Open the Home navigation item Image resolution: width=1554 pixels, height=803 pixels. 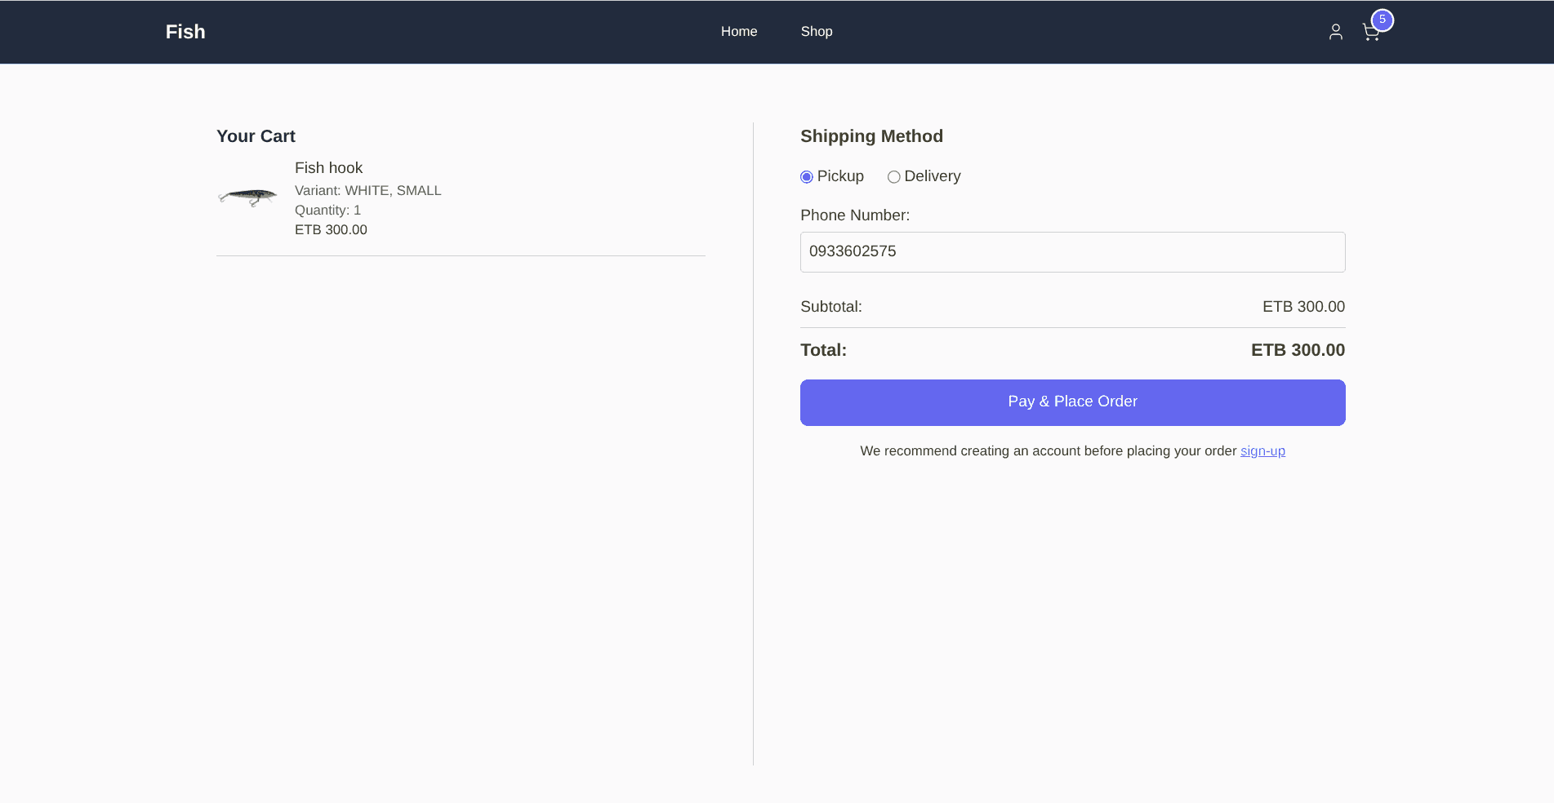point(738,31)
